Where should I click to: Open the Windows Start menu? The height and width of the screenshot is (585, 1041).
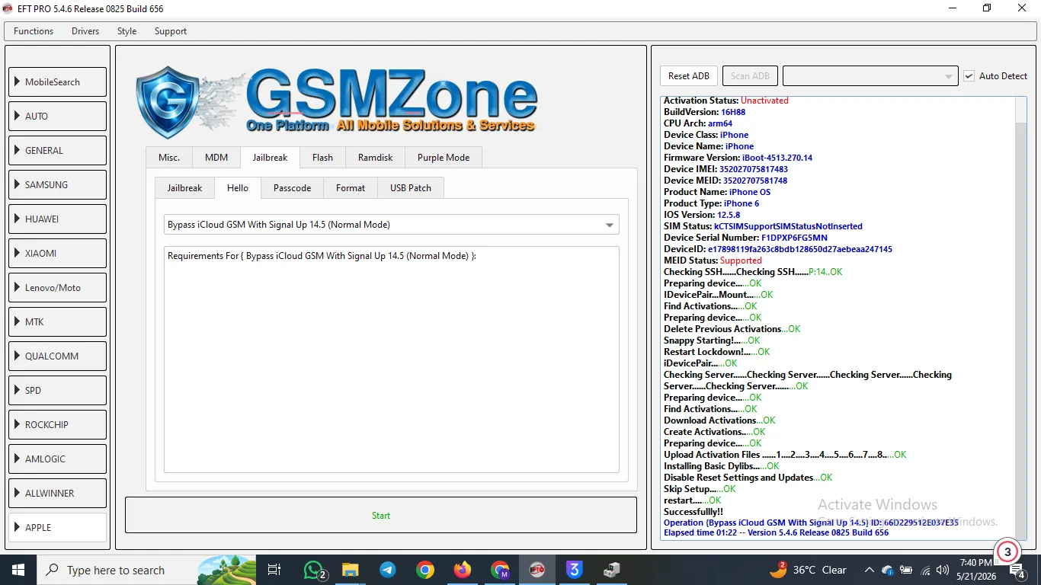pyautogui.click(x=17, y=570)
